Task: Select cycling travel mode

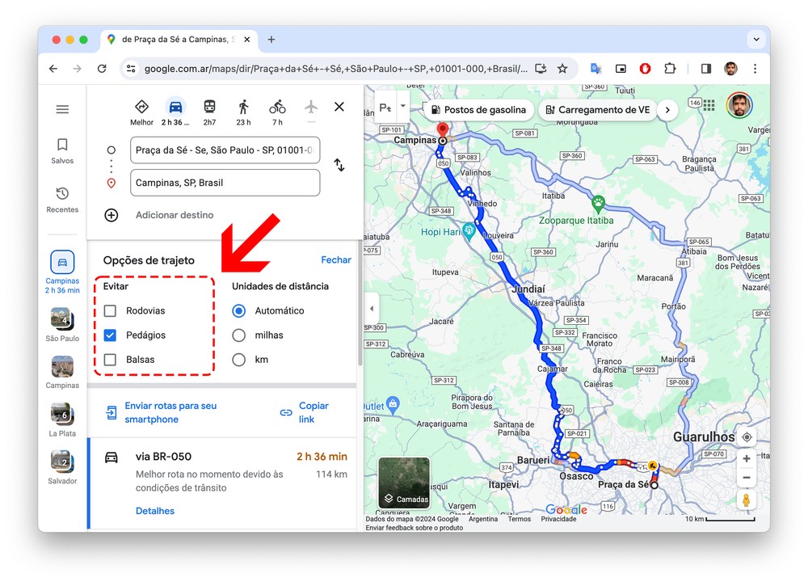Action: coord(277,112)
